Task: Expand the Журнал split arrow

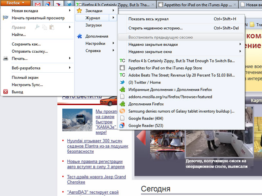Action: coord(113,18)
